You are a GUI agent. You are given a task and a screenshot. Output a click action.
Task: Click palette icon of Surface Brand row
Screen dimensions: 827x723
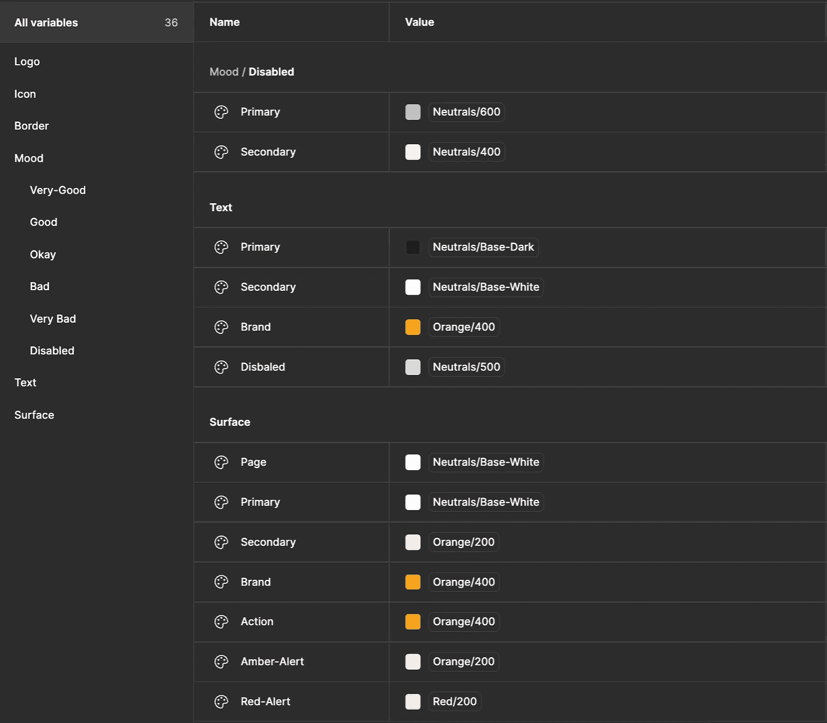click(221, 582)
